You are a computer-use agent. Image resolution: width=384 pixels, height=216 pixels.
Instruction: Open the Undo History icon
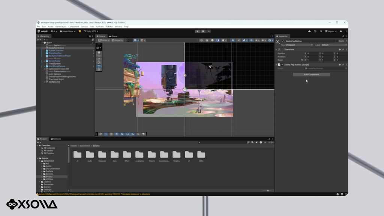pos(315,31)
